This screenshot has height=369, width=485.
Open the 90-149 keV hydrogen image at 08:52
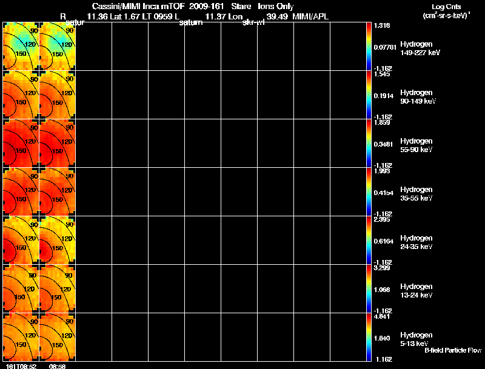pos(21,95)
